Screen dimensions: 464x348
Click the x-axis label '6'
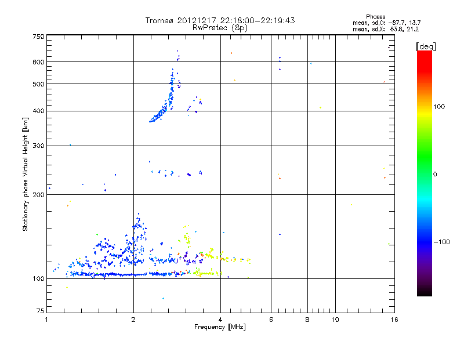(271, 320)
